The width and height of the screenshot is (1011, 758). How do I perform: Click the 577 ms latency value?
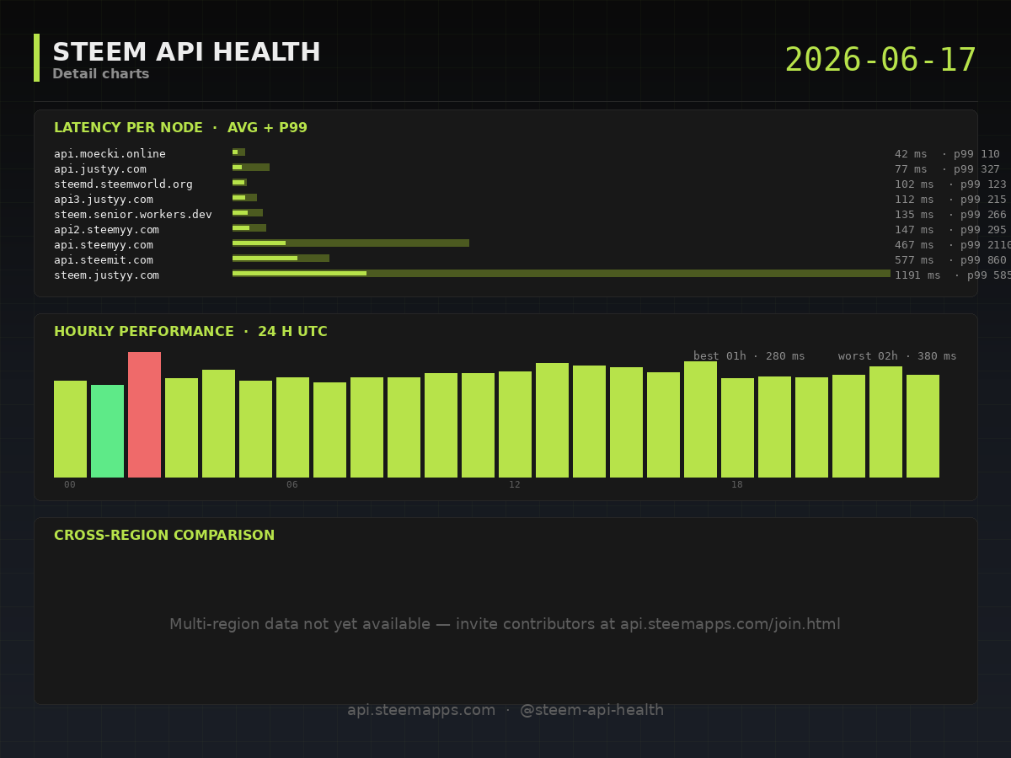[x=914, y=260]
